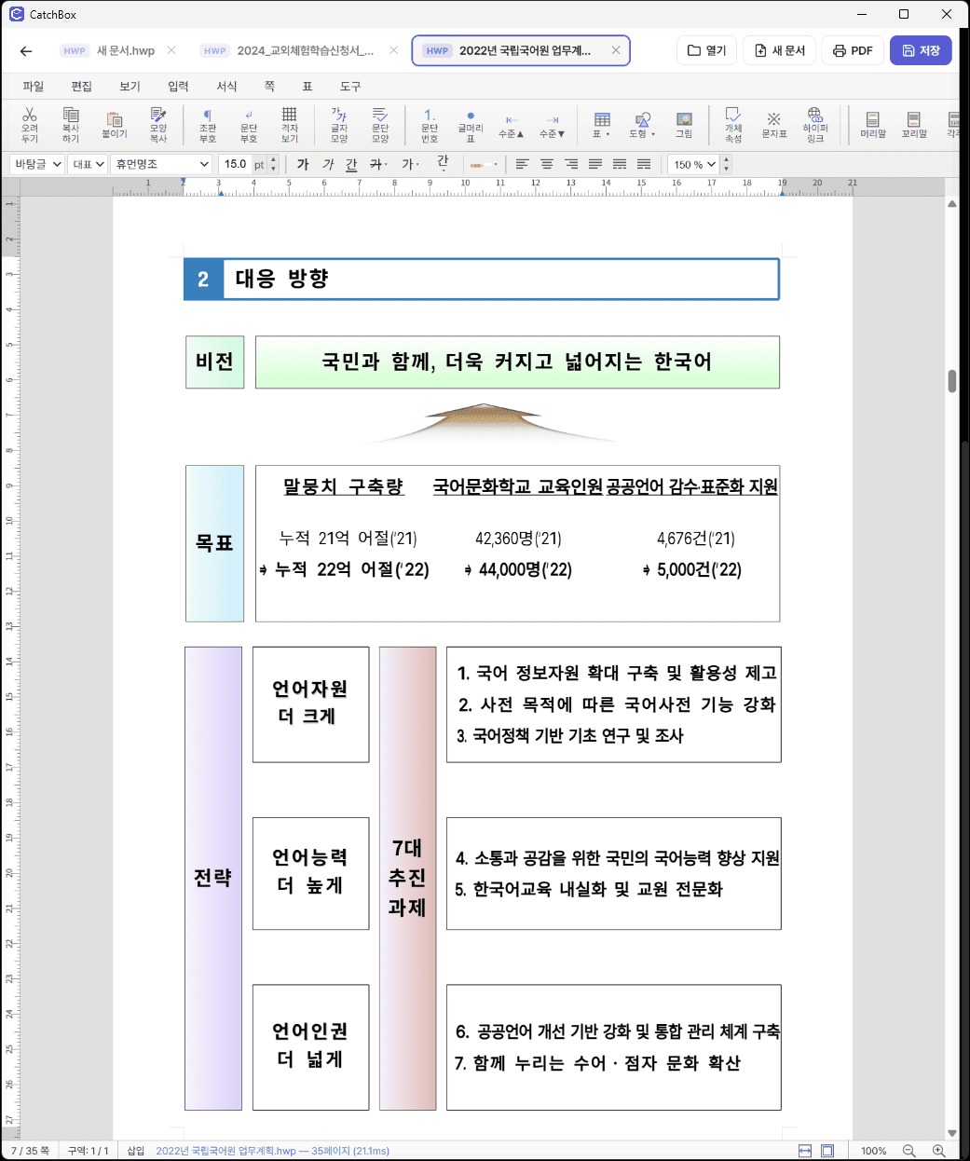The width and height of the screenshot is (970, 1161).
Task: Click fit-to-page icon in status bar
Action: click(x=827, y=1151)
